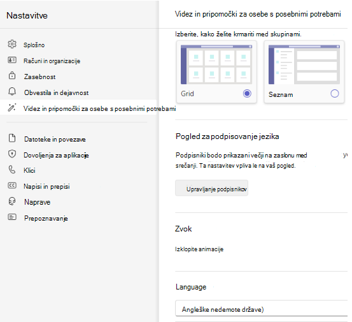The image size is (352, 322).
Task: Click the shield icon for Dovoljenja za aplikacije
Action: [12, 154]
